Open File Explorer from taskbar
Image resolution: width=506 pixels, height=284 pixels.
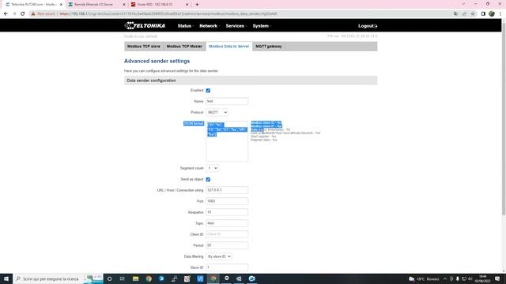coord(135,278)
